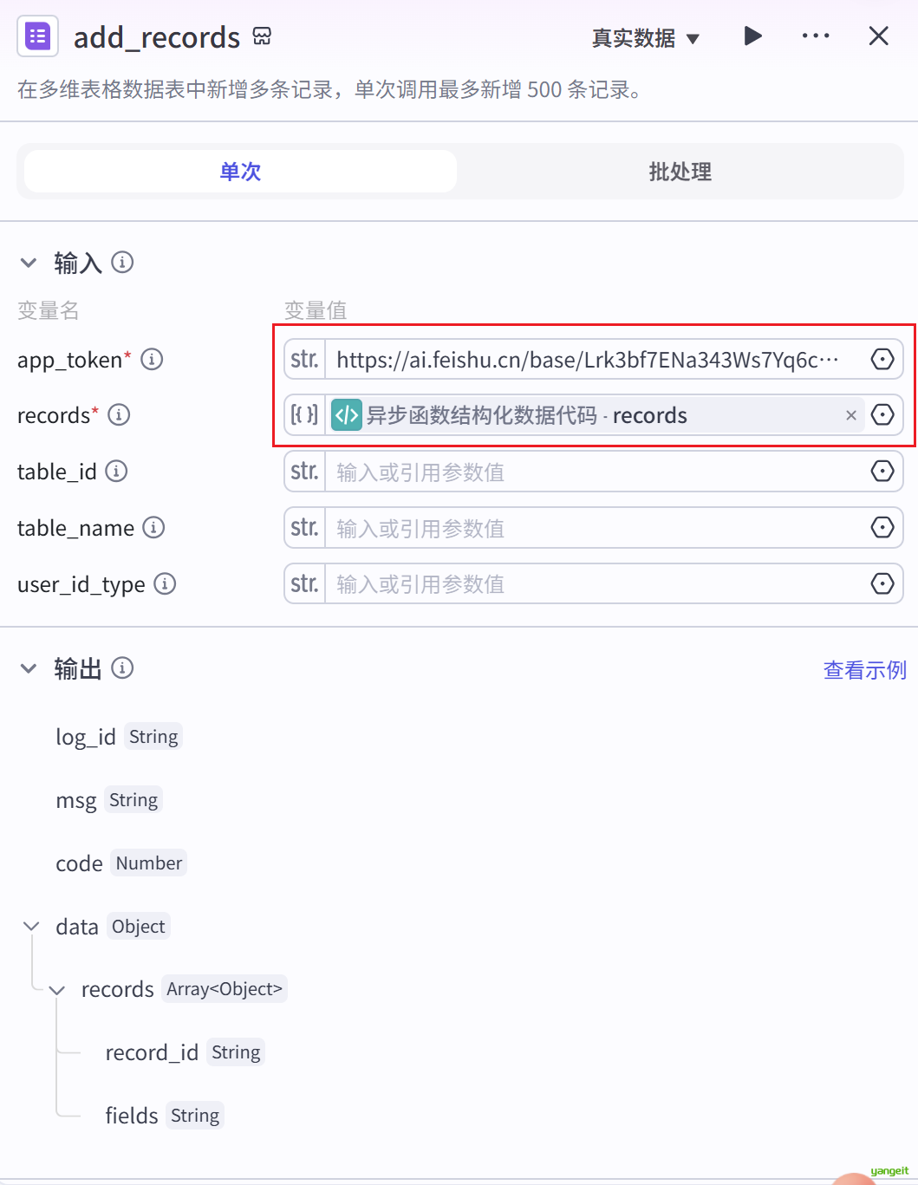918x1185 pixels.
Task: Collapse the 输出 section
Action: point(29,668)
